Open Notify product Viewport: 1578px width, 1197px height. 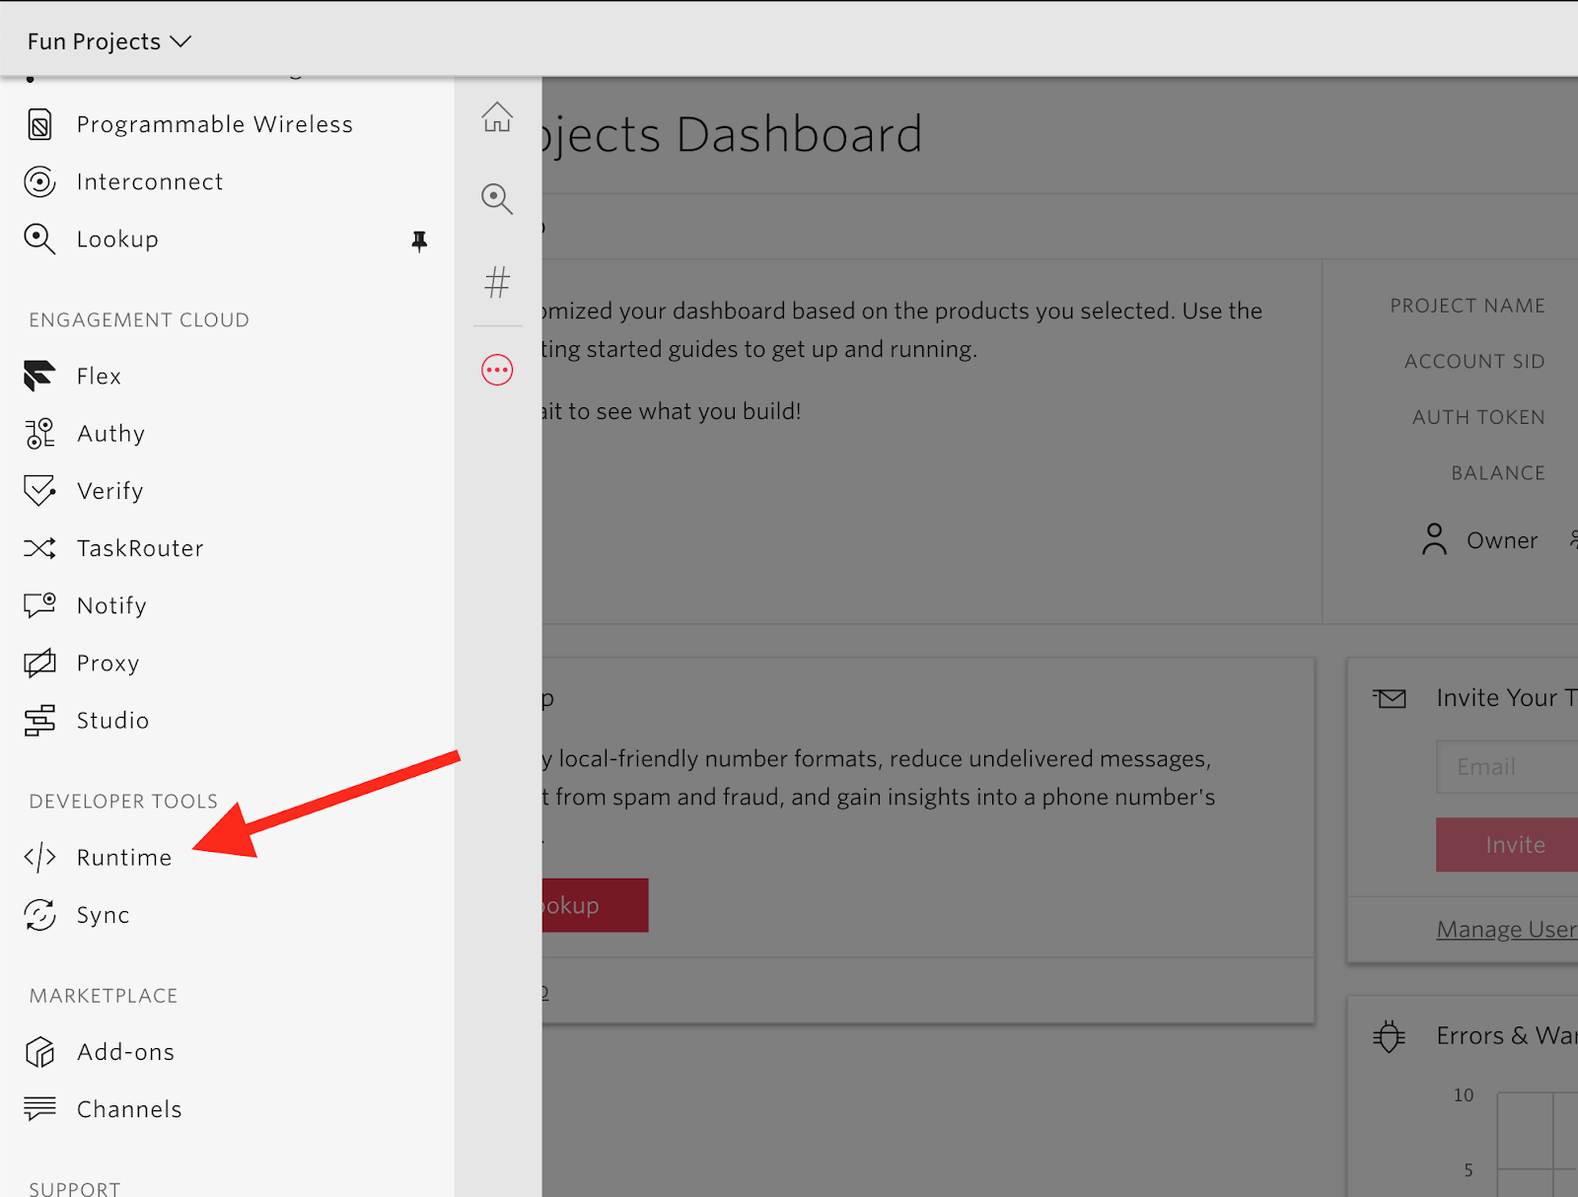tap(111, 605)
